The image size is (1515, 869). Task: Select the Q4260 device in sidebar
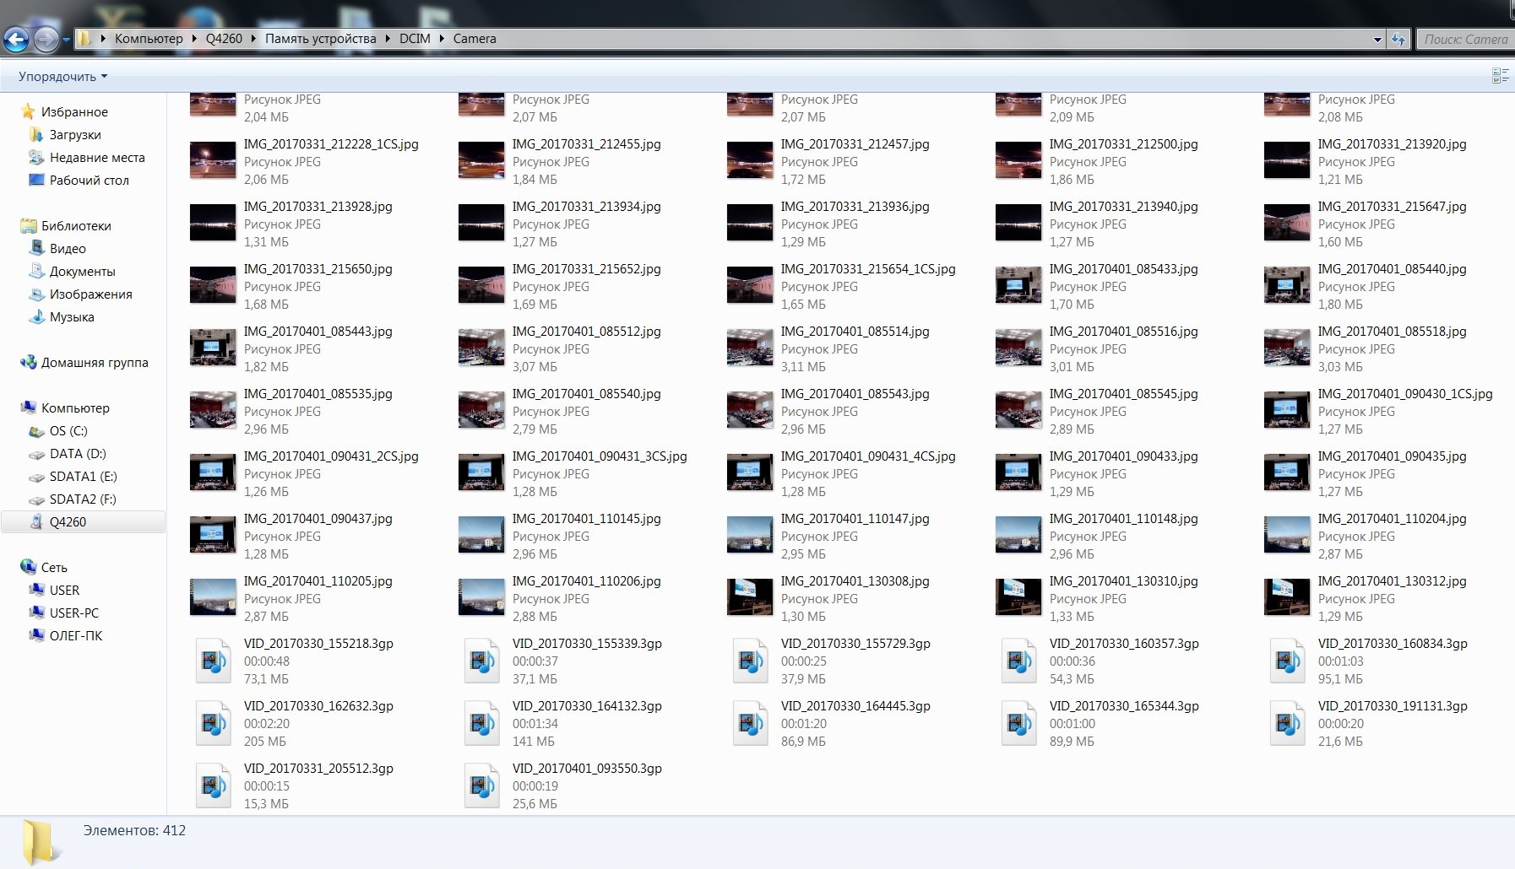68,522
